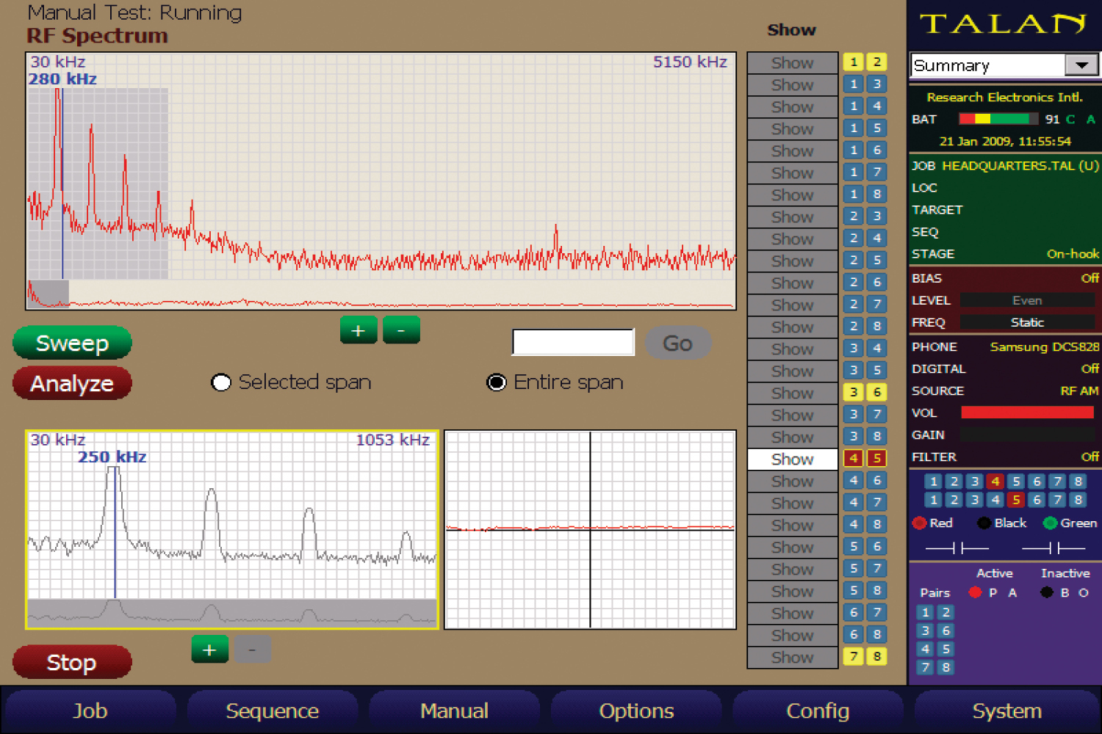Choose the Entire span radio option
Screen dimensions: 1102x734
[555, 382]
